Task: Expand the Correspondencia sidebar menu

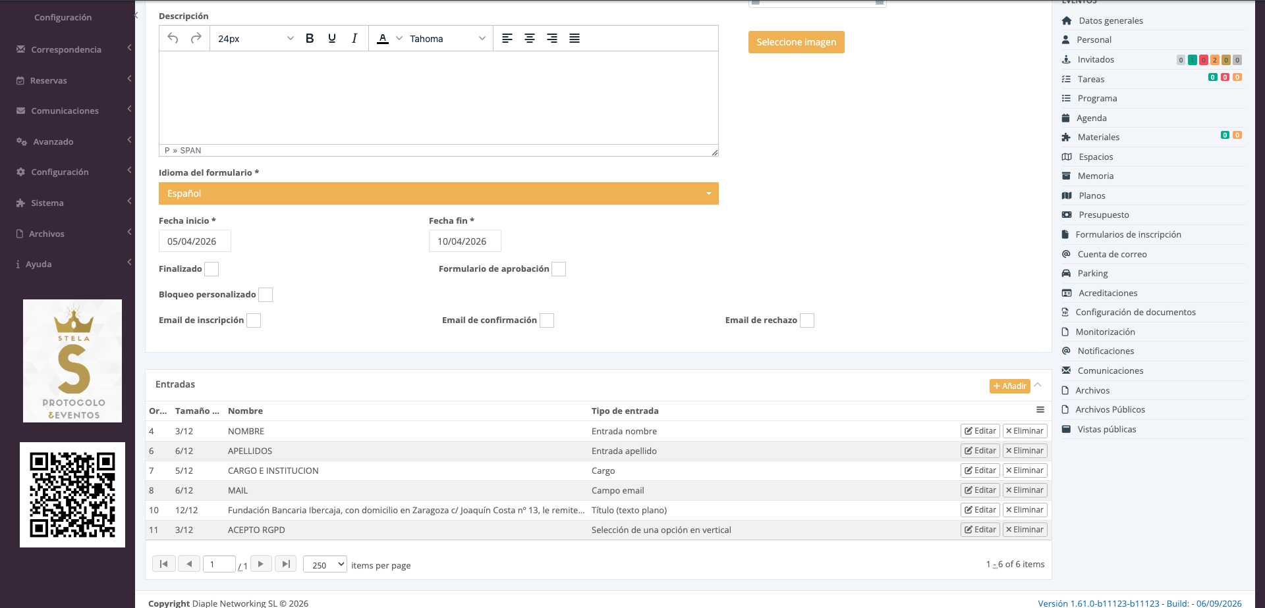Action: [67, 49]
